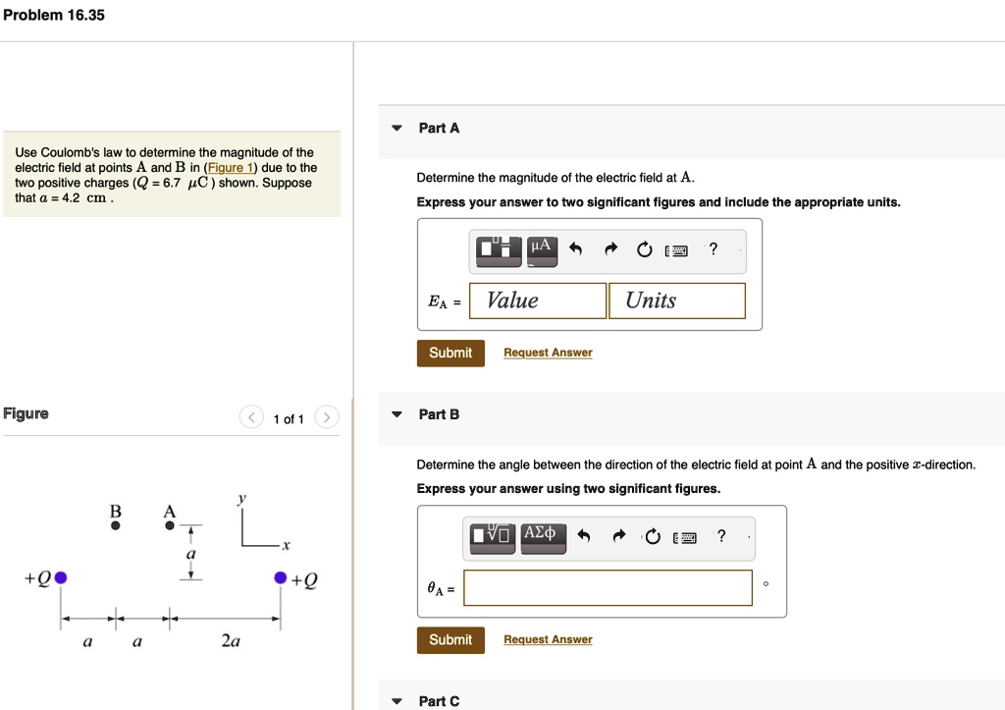
Task: Collapse the Part A section
Action: (x=397, y=128)
